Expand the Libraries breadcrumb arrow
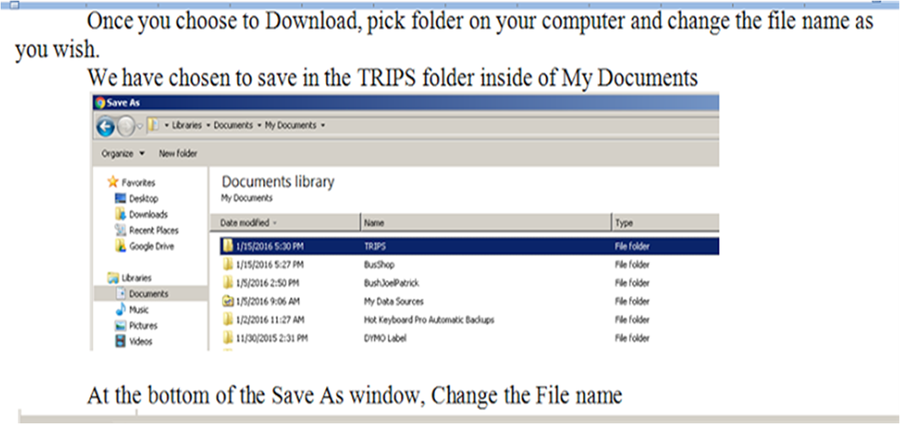Image resolution: width=900 pixels, height=424 pixels. pos(207,125)
